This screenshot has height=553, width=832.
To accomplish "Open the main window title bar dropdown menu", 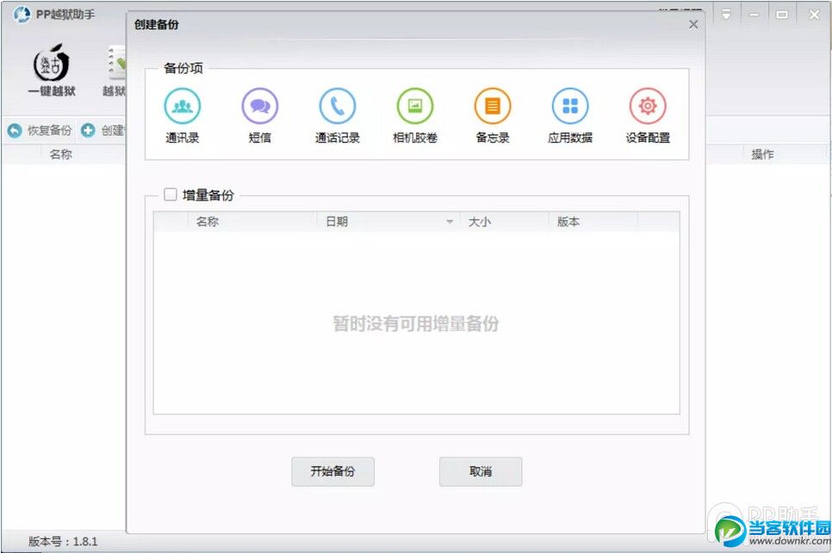I will click(726, 15).
